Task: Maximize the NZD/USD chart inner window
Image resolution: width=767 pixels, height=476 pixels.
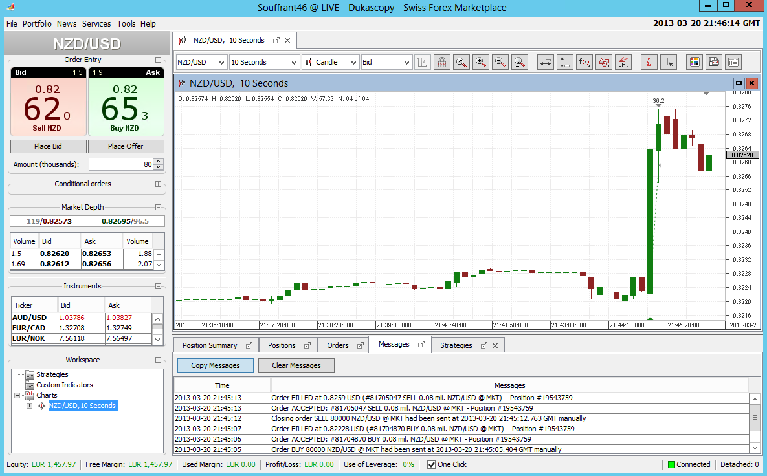Action: pos(739,83)
